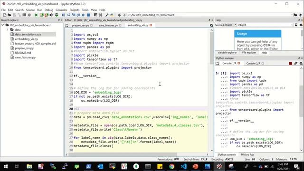
Task: Close the Console 2/A tab
Action: coord(263,63)
